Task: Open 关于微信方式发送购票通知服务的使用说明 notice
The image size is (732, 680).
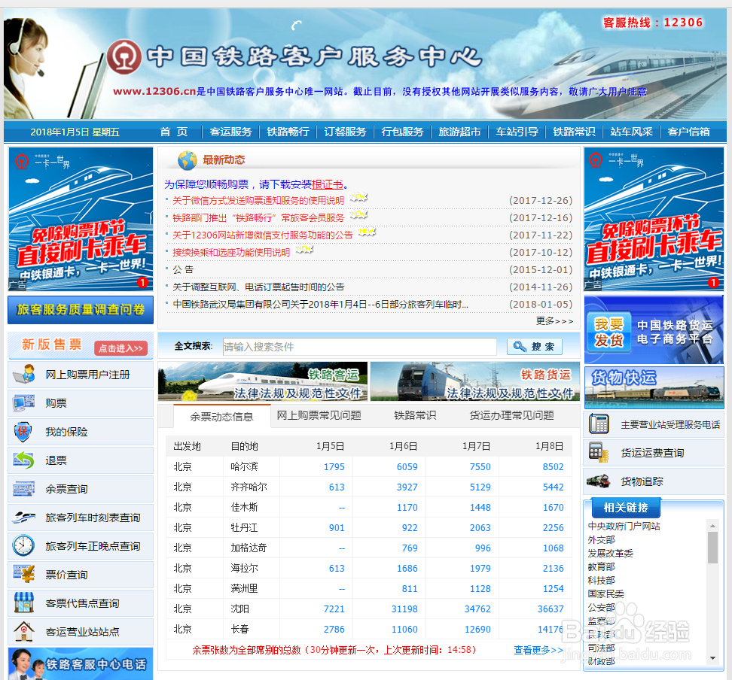Action: pyautogui.click(x=258, y=201)
